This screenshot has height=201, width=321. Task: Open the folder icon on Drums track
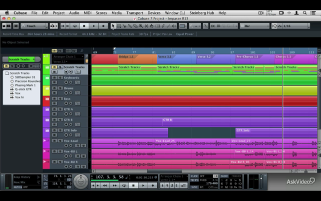click(46, 88)
